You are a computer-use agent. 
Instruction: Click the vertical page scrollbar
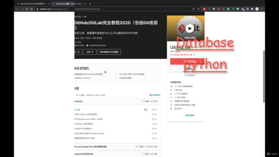(264, 77)
